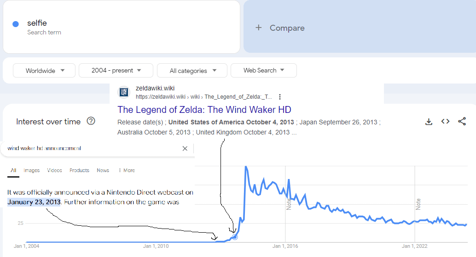
Task: Open the News search tab
Action: pyautogui.click(x=103, y=170)
